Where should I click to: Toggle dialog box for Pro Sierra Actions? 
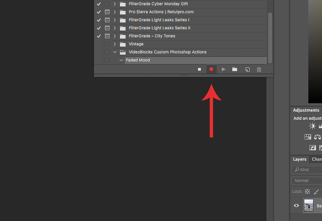[x=107, y=12]
